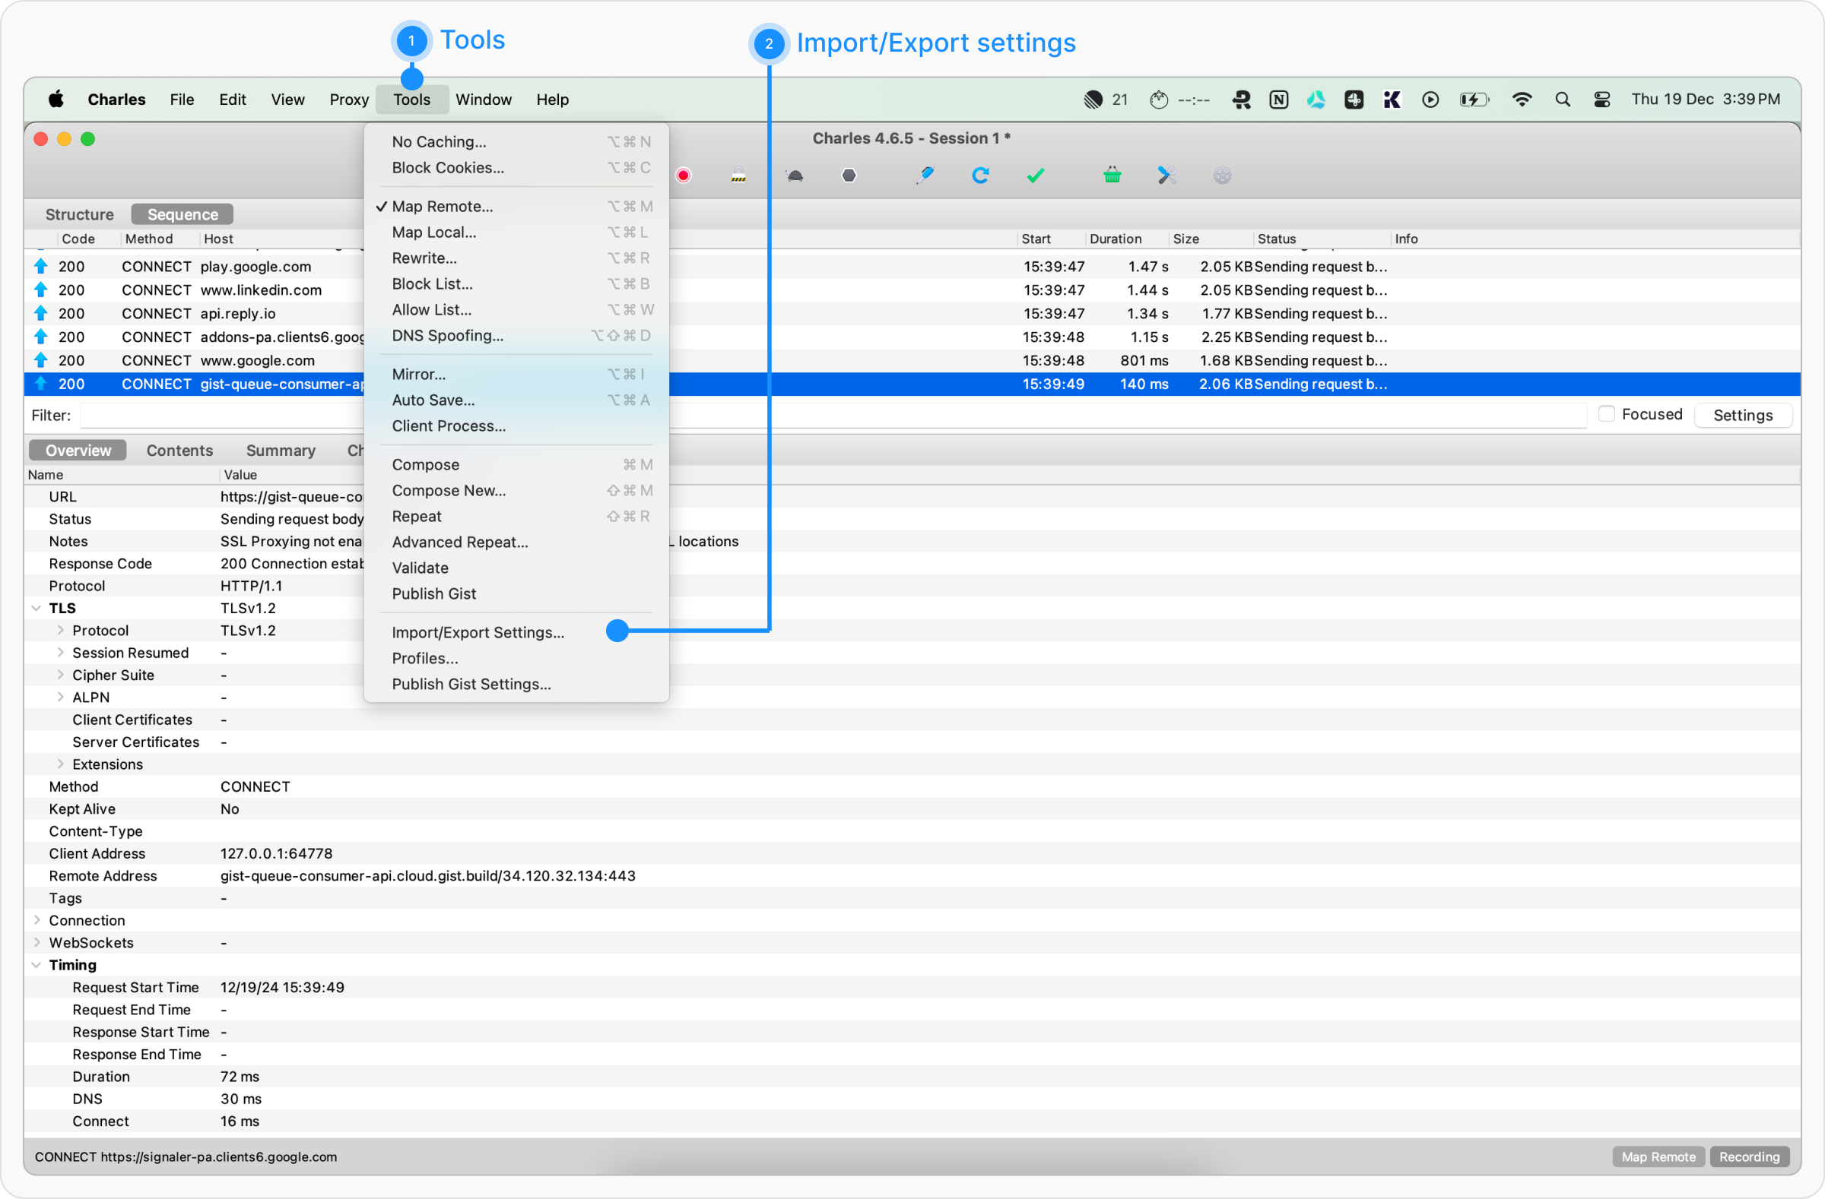
Task: Collapse the TLS tree row
Action: point(36,609)
